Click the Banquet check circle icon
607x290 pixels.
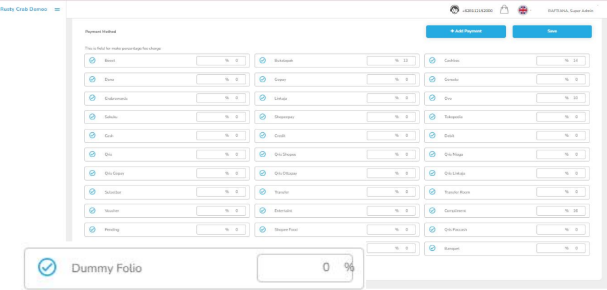click(432, 248)
